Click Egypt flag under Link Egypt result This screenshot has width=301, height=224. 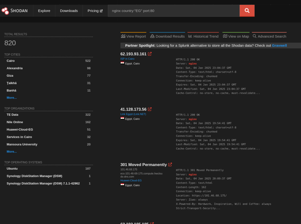click(122, 118)
